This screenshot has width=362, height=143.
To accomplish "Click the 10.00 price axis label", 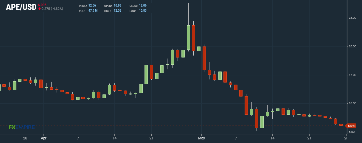I will click(352, 103).
